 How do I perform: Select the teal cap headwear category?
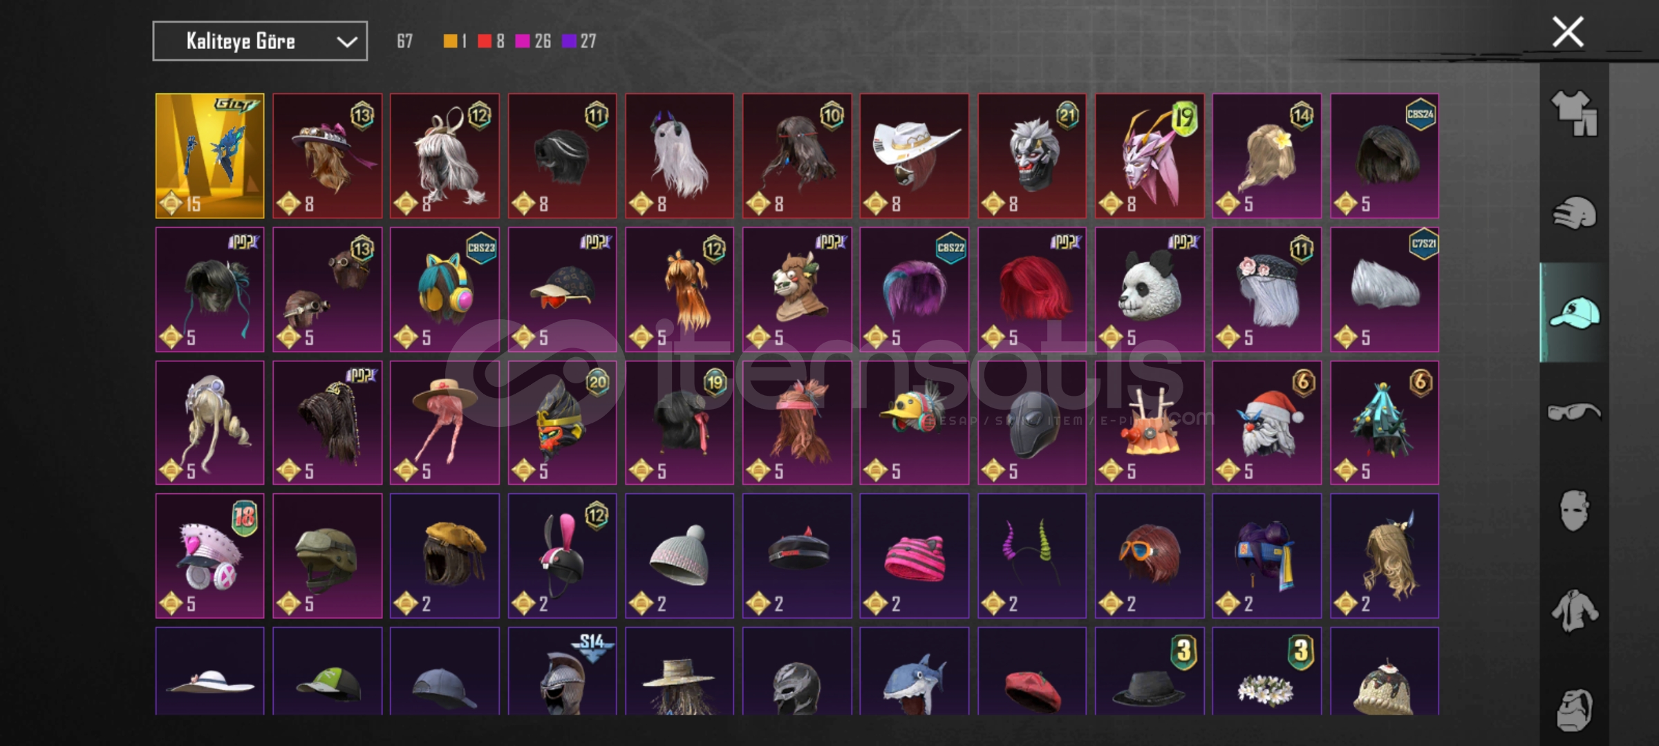[1574, 313]
